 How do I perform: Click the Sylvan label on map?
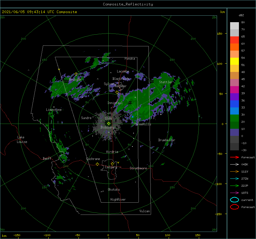point(109,84)
